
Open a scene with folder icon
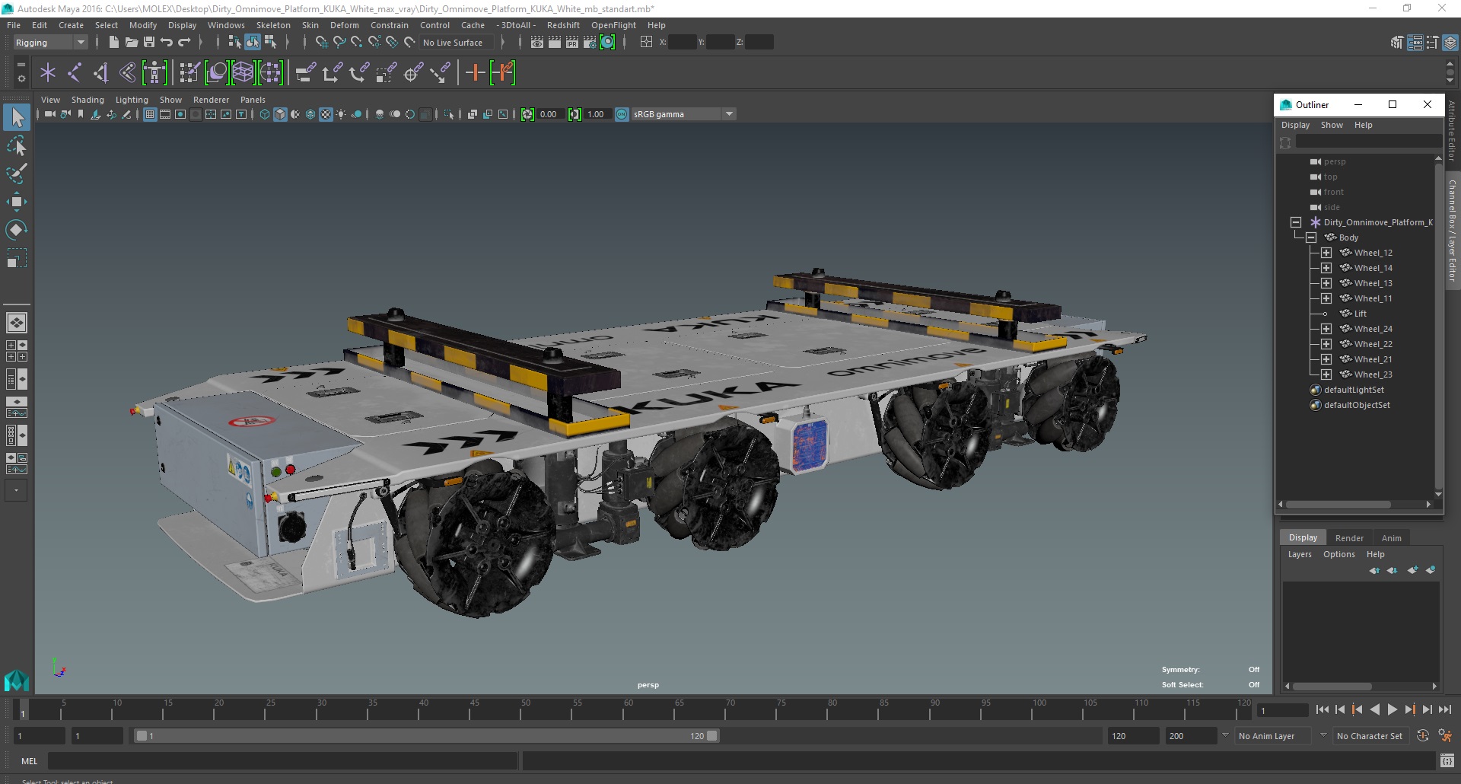pos(131,43)
